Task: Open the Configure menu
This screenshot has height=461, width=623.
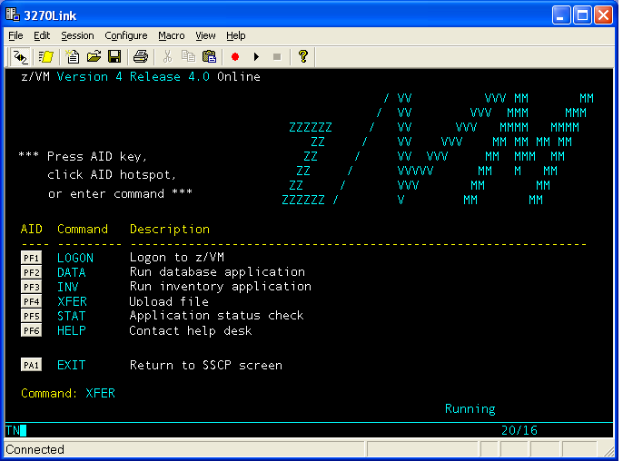Action: (126, 35)
